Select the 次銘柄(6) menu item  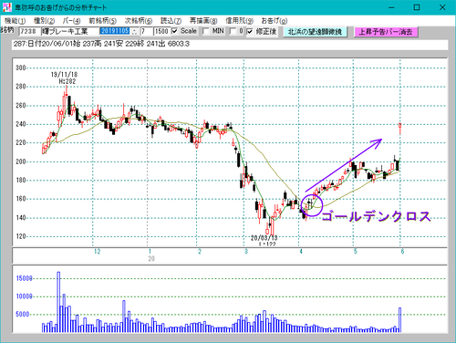(x=139, y=21)
